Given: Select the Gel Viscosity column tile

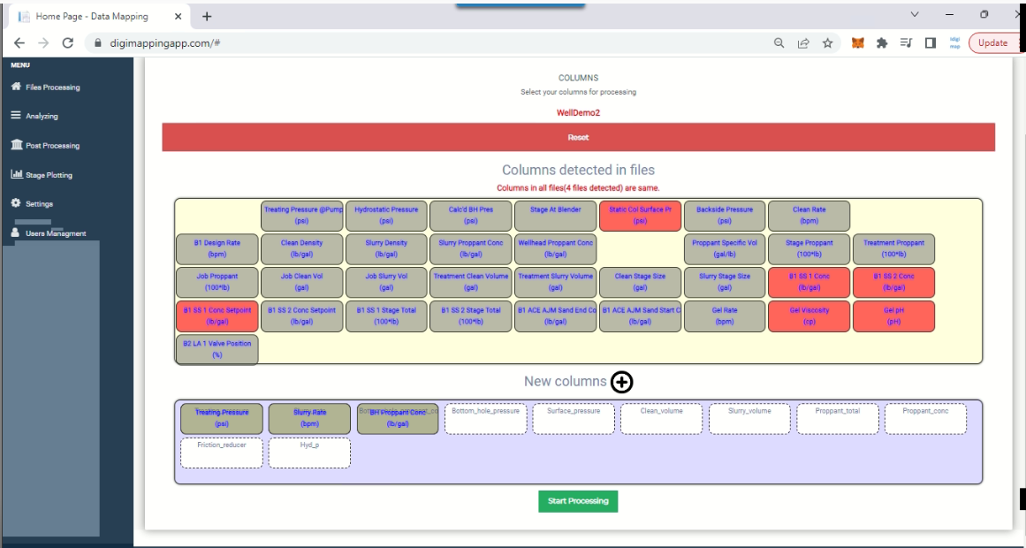Looking at the screenshot, I should [x=809, y=316].
